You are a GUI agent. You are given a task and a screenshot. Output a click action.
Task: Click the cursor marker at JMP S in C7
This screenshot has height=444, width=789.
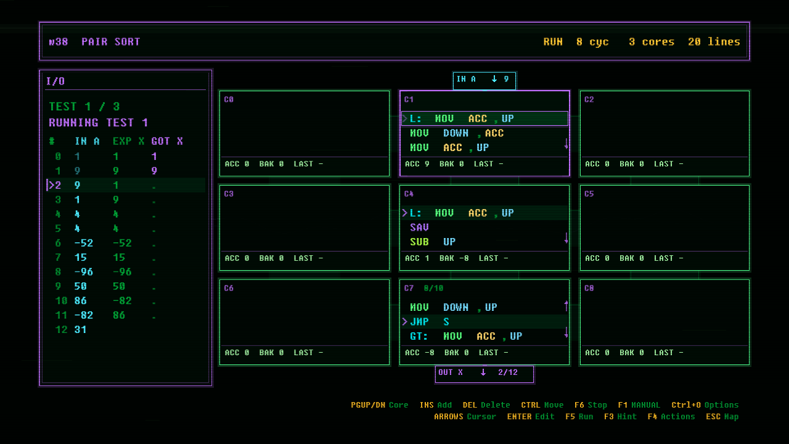[x=405, y=322]
